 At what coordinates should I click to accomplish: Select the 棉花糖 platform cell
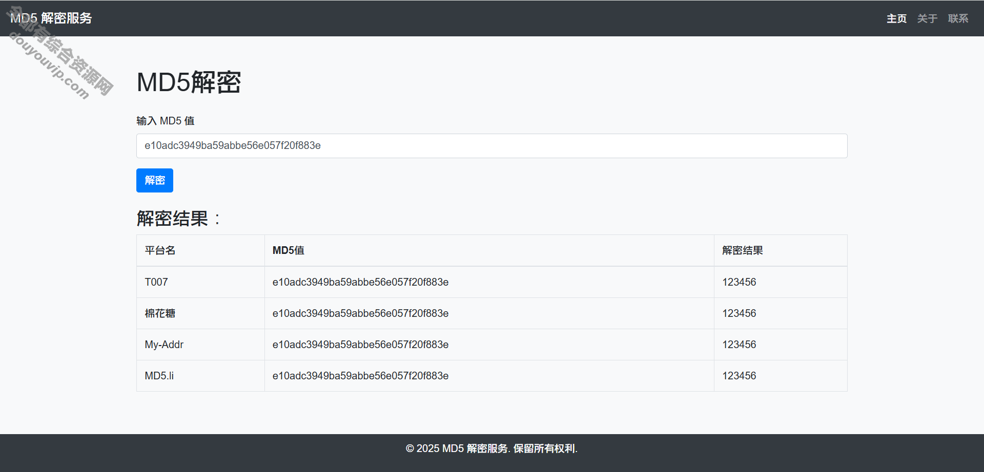tap(160, 313)
